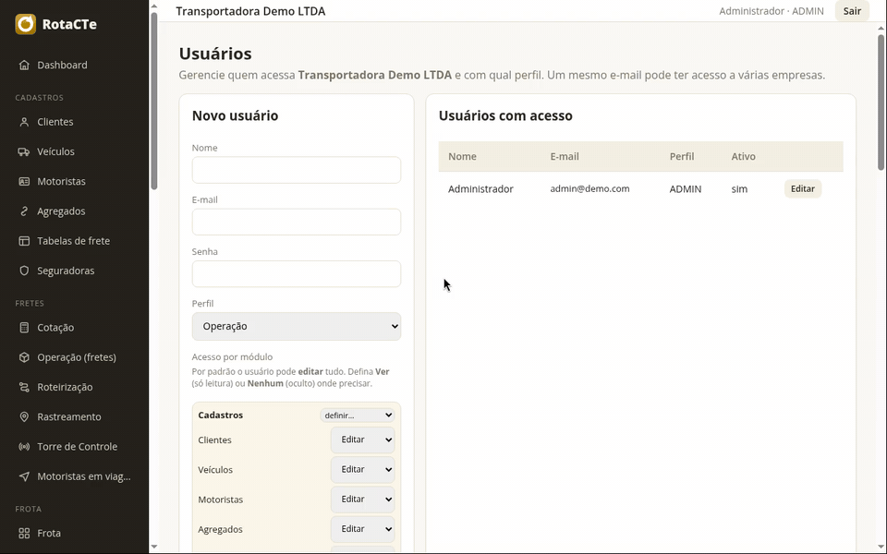This screenshot has width=887, height=554.
Task: Change Motoristas module access dropdown
Action: click(x=362, y=500)
